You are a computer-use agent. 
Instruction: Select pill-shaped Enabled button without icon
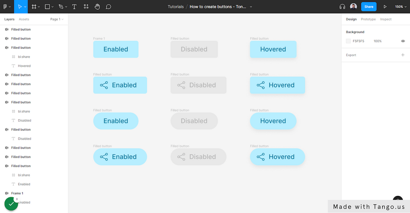(x=116, y=121)
